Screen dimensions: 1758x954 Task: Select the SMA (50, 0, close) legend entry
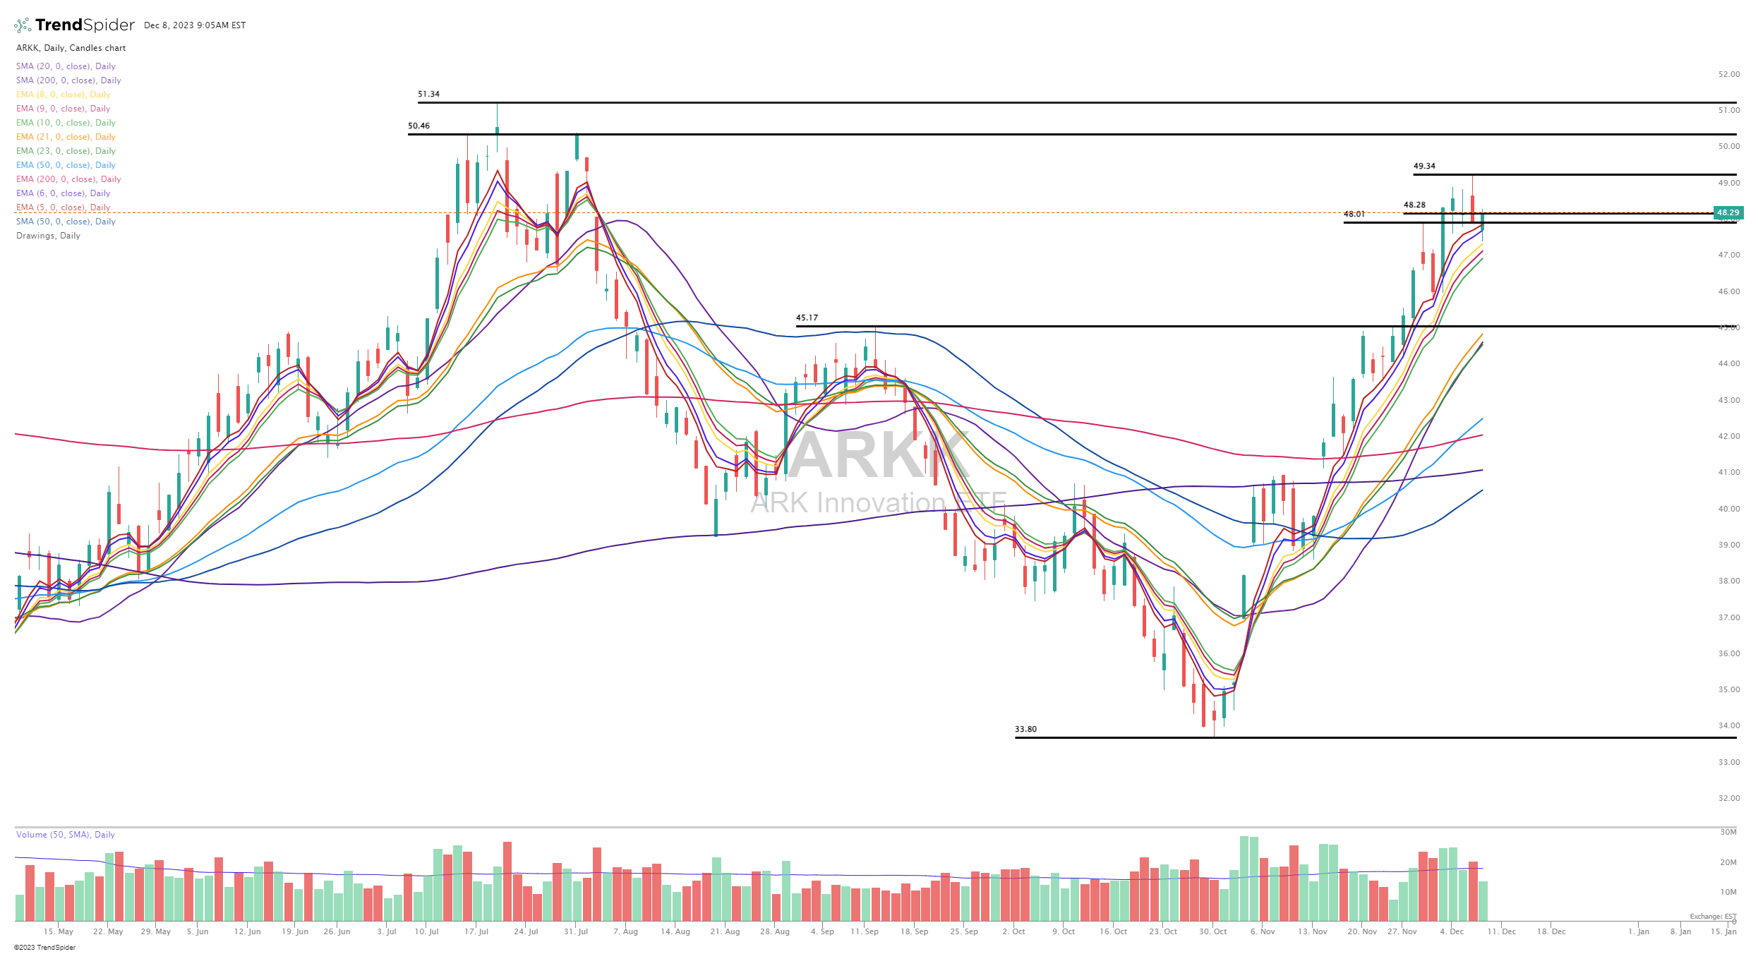(x=66, y=222)
